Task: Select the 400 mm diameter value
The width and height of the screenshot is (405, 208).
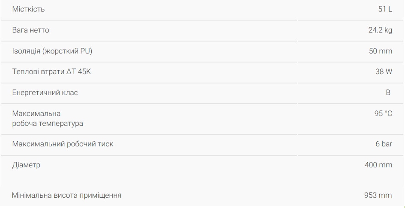Action: [x=378, y=165]
